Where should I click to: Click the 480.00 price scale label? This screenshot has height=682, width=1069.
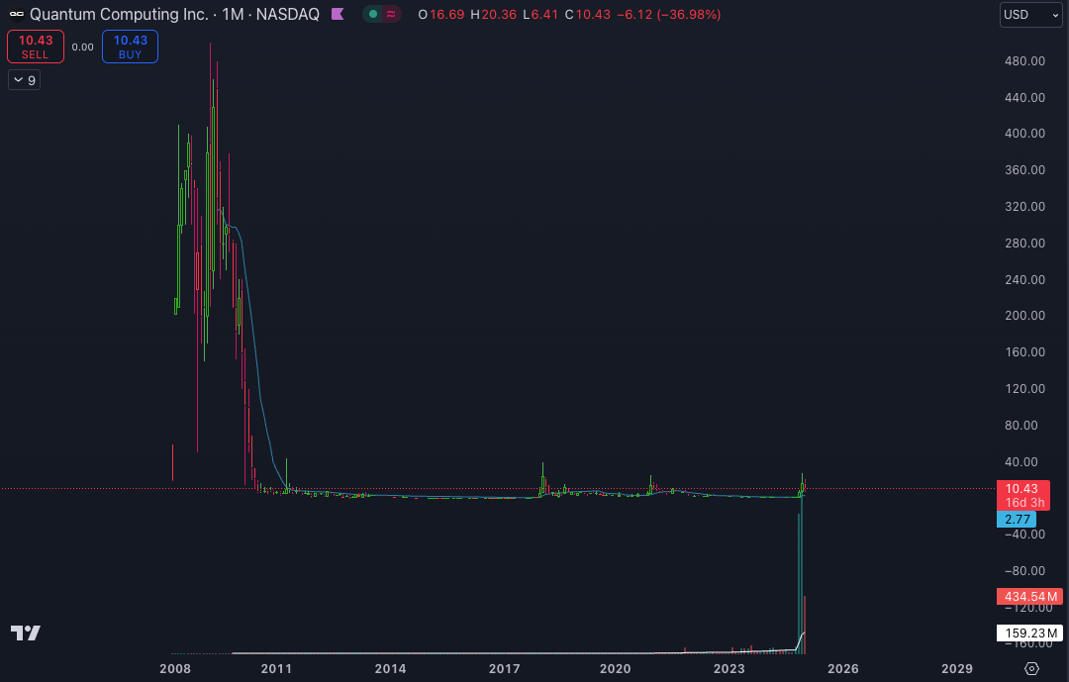1024,60
